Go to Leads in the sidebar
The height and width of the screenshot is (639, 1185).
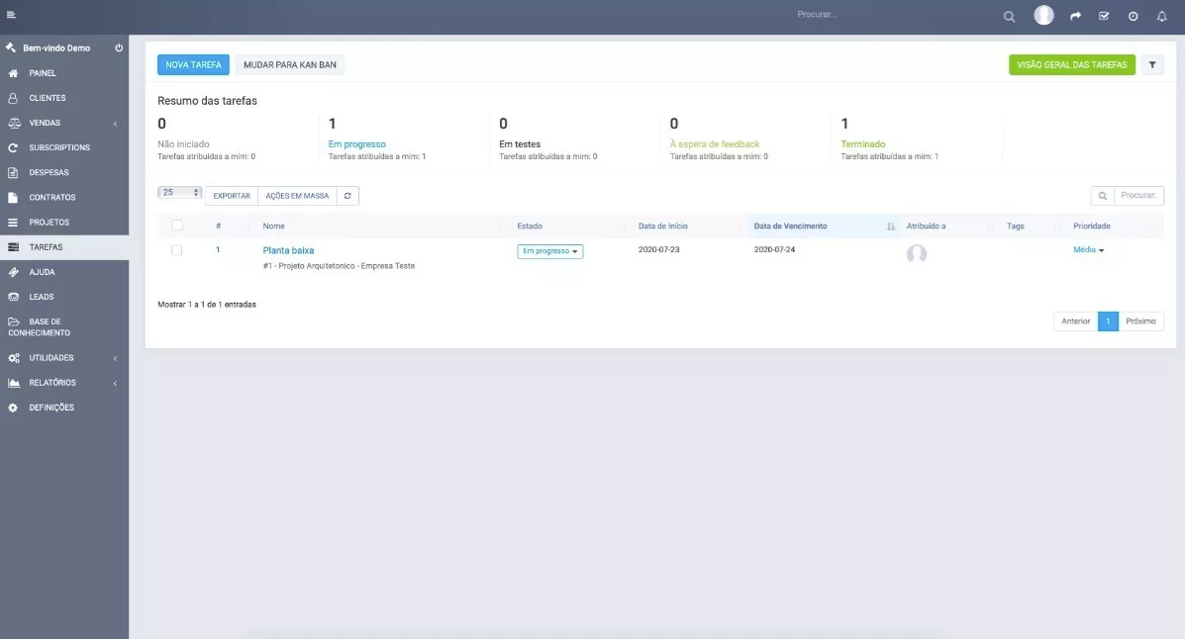pyautogui.click(x=42, y=297)
